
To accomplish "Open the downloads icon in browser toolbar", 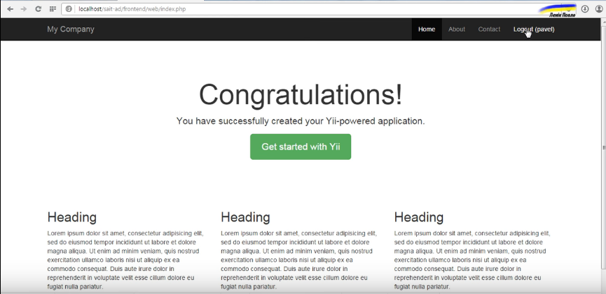I will 585,9.
